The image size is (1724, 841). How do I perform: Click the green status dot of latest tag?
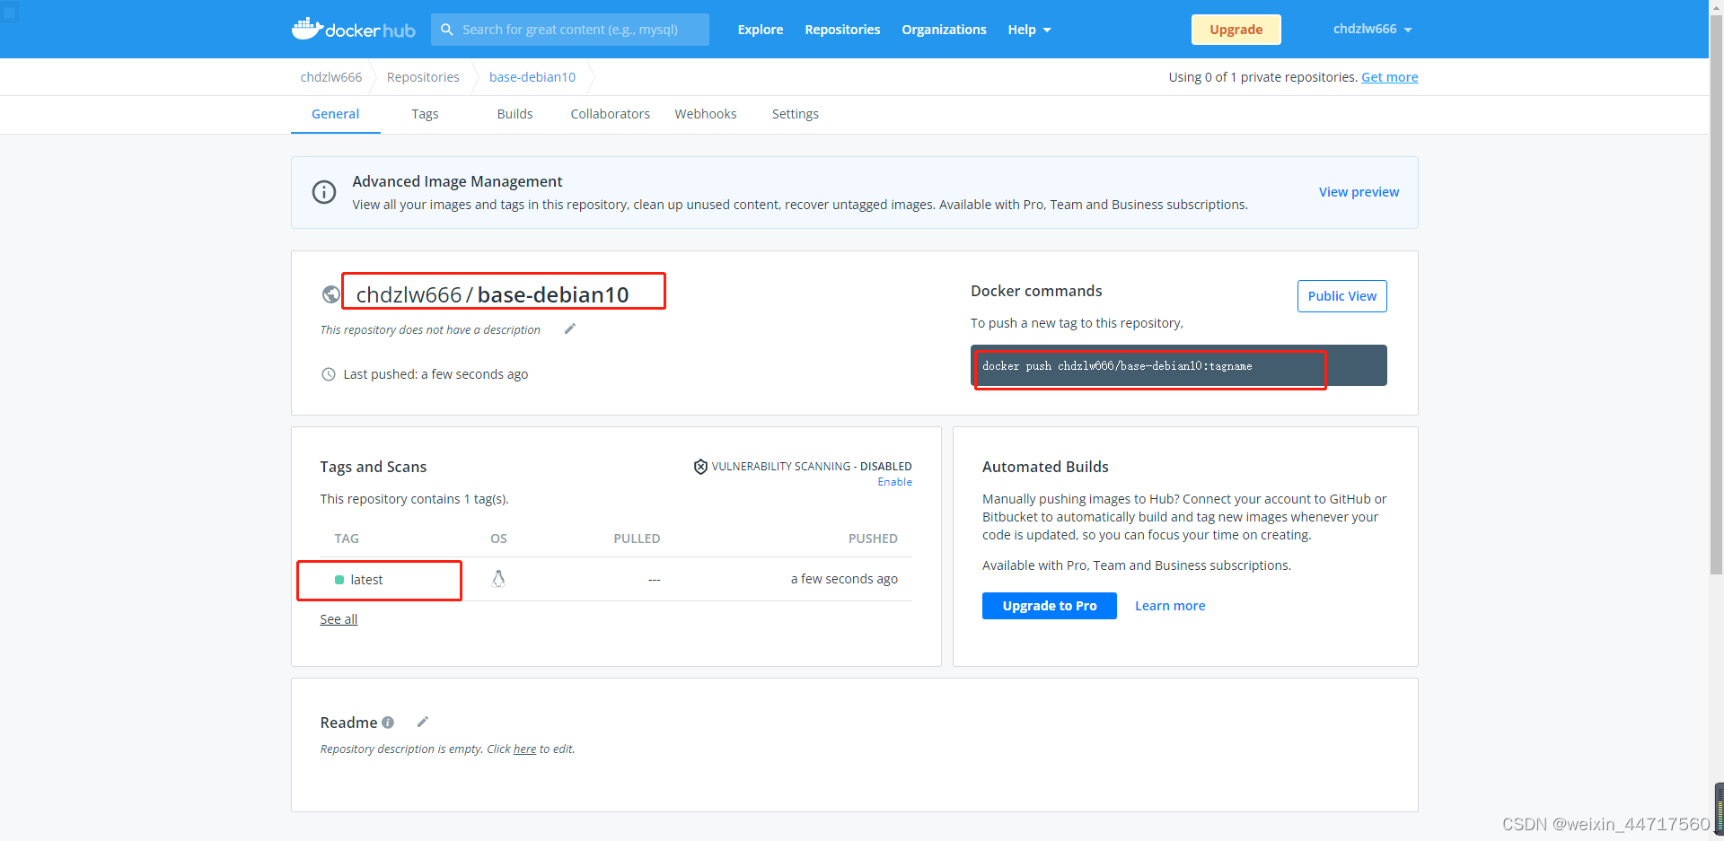339,580
